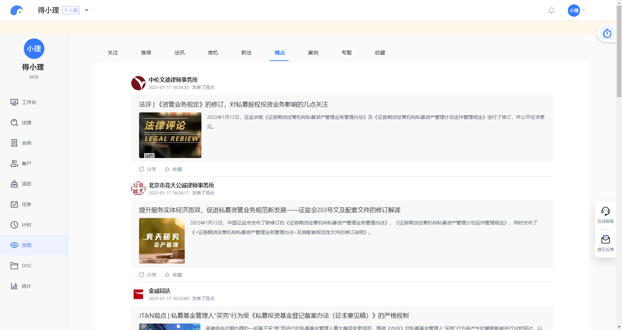This screenshot has height=330, width=622.
Task: Select the 发现 discover sidebar item
Action: pyautogui.click(x=34, y=245)
